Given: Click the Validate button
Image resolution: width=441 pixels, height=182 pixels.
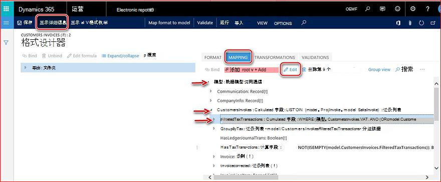Looking at the screenshot, I should click(205, 22).
